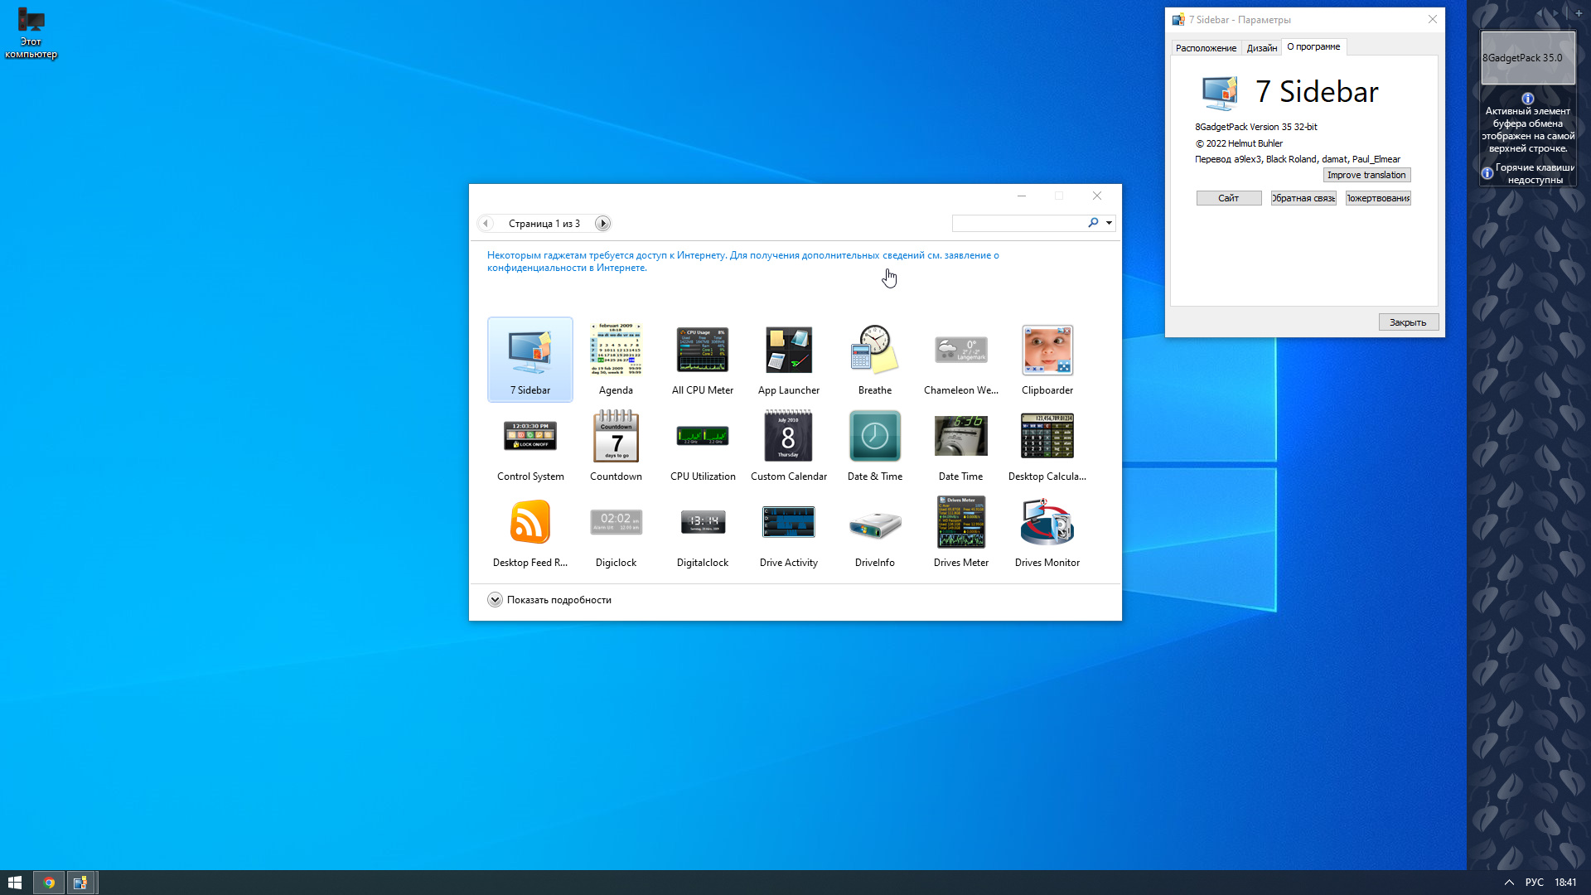Show hidden system tray icons
Viewport: 1591px width, 895px height.
(1509, 883)
